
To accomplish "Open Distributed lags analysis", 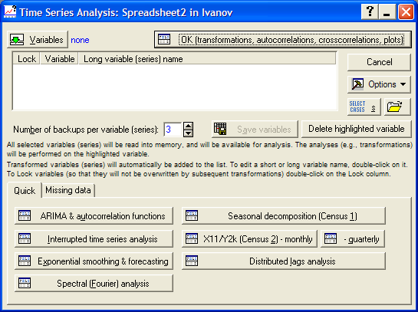I will tap(284, 261).
